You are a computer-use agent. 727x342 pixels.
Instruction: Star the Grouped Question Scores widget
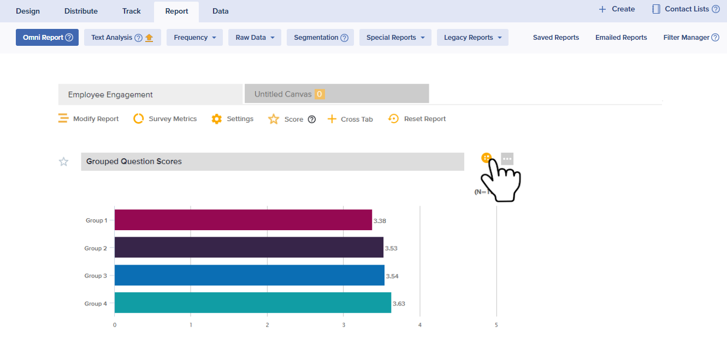(64, 161)
